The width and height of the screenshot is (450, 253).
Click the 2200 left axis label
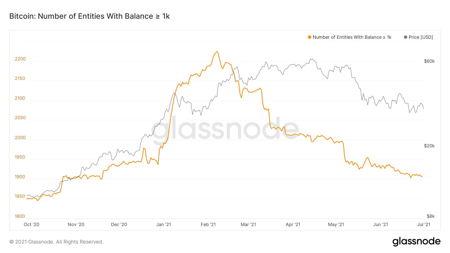tap(20, 59)
